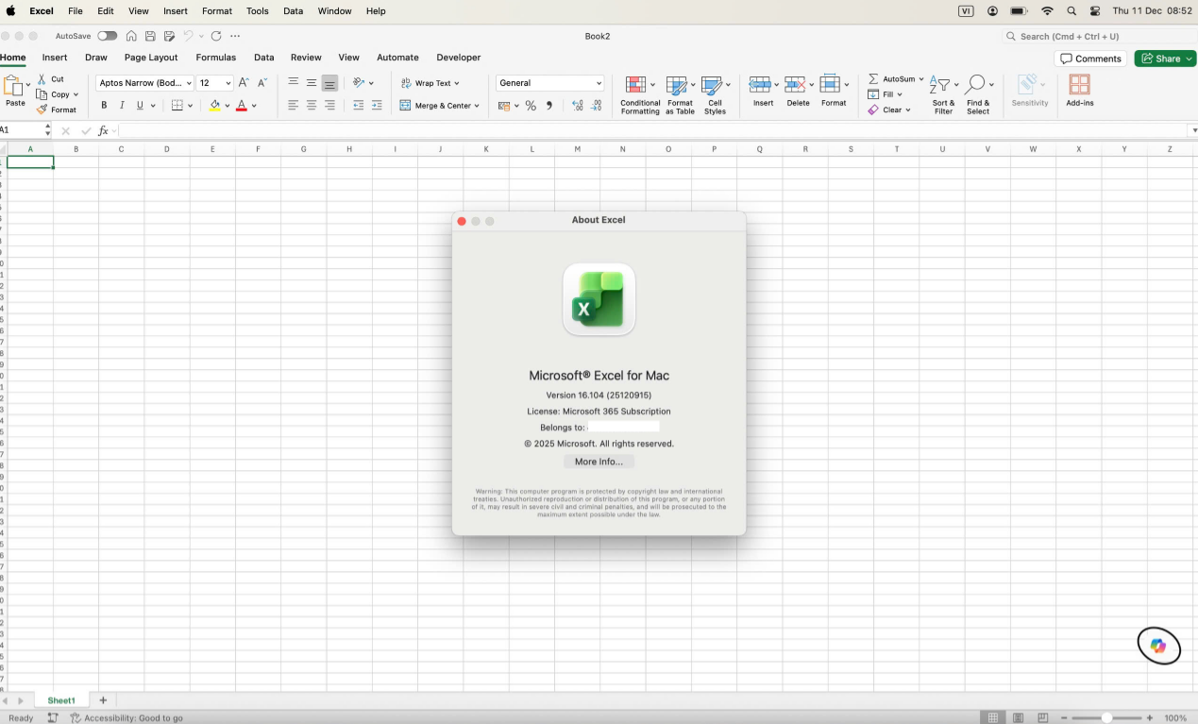Image resolution: width=1198 pixels, height=724 pixels.
Task: Decrease font size with the smaller A icon
Action: (262, 83)
